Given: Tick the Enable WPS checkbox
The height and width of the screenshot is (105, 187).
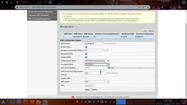Looking at the screenshot, I should coord(86,78).
